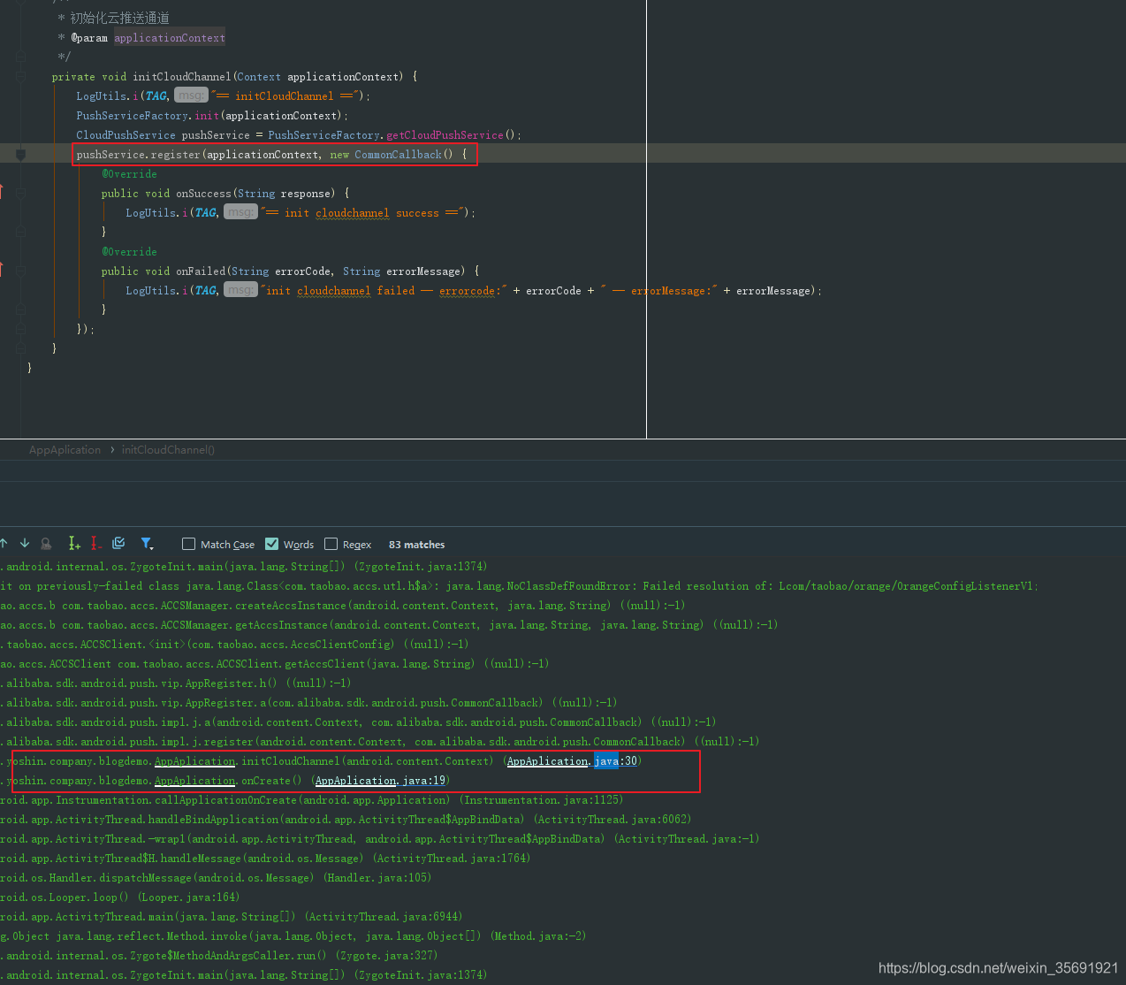Click the '83 matches' counter text
Image resolution: width=1126 pixels, height=985 pixels.
416,545
